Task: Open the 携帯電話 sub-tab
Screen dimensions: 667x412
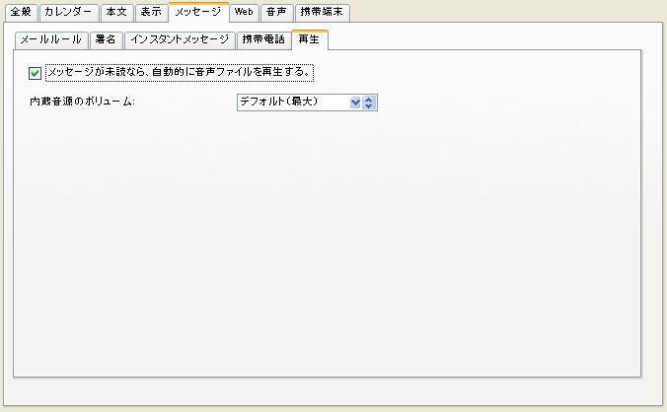Action: coord(263,40)
